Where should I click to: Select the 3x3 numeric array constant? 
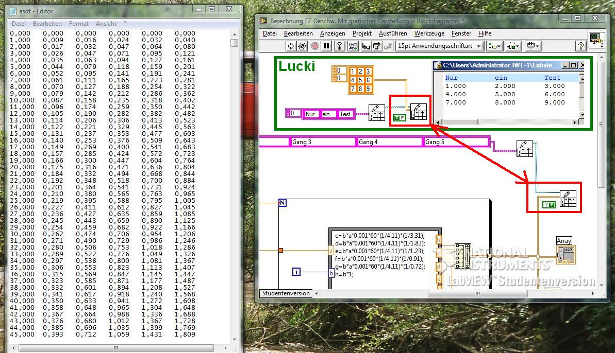pyautogui.click(x=361, y=80)
